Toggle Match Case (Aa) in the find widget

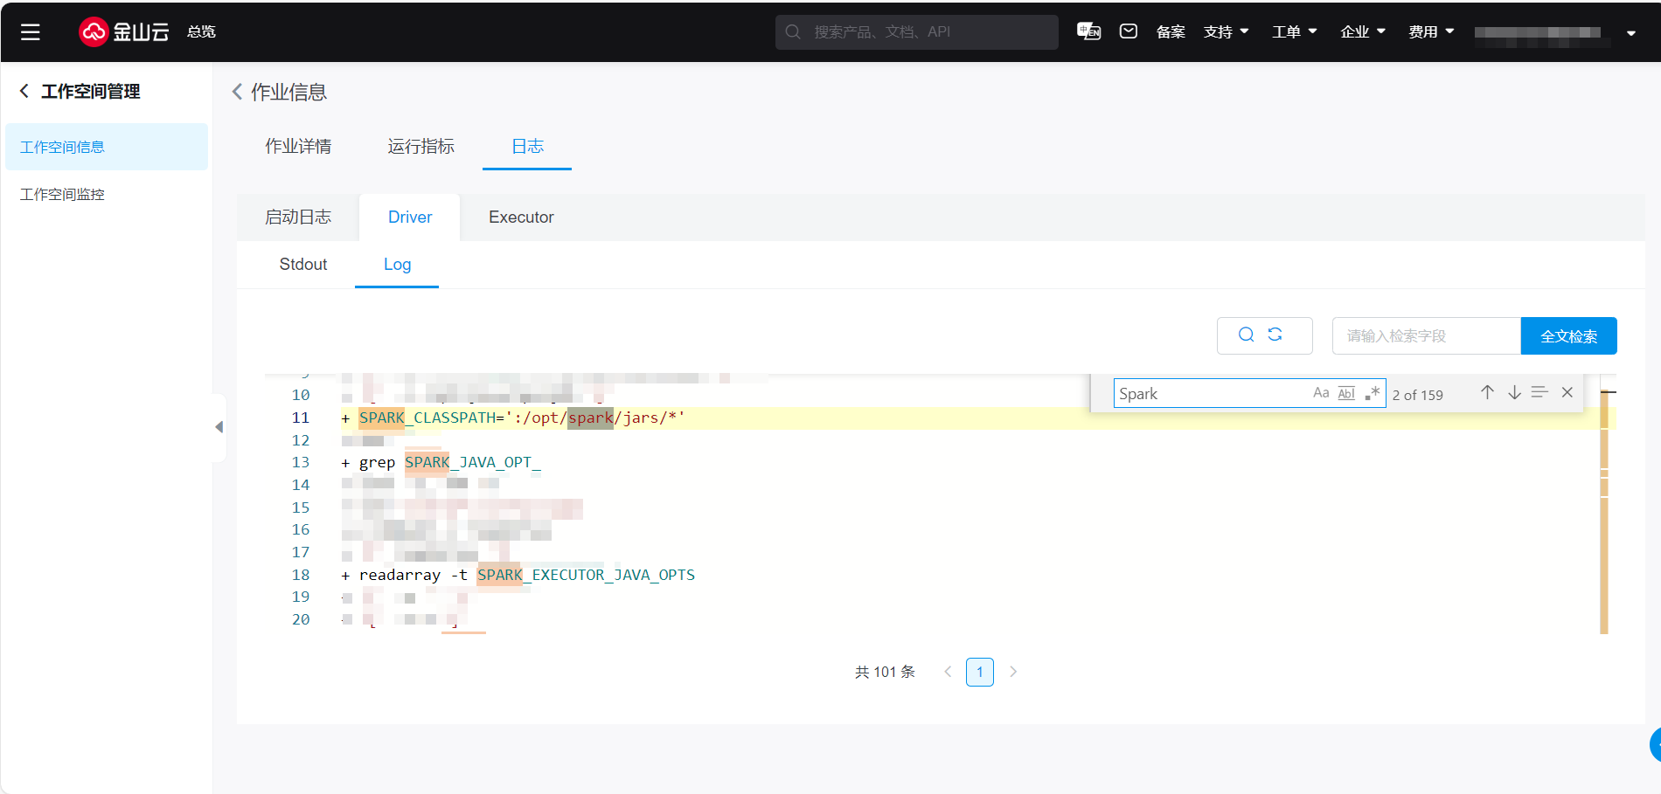1321,393
